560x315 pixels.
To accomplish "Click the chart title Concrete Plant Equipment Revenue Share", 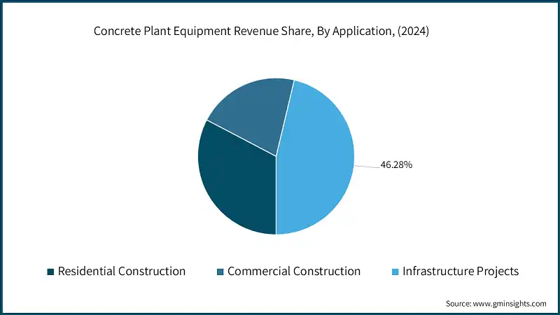I will (261, 31).
